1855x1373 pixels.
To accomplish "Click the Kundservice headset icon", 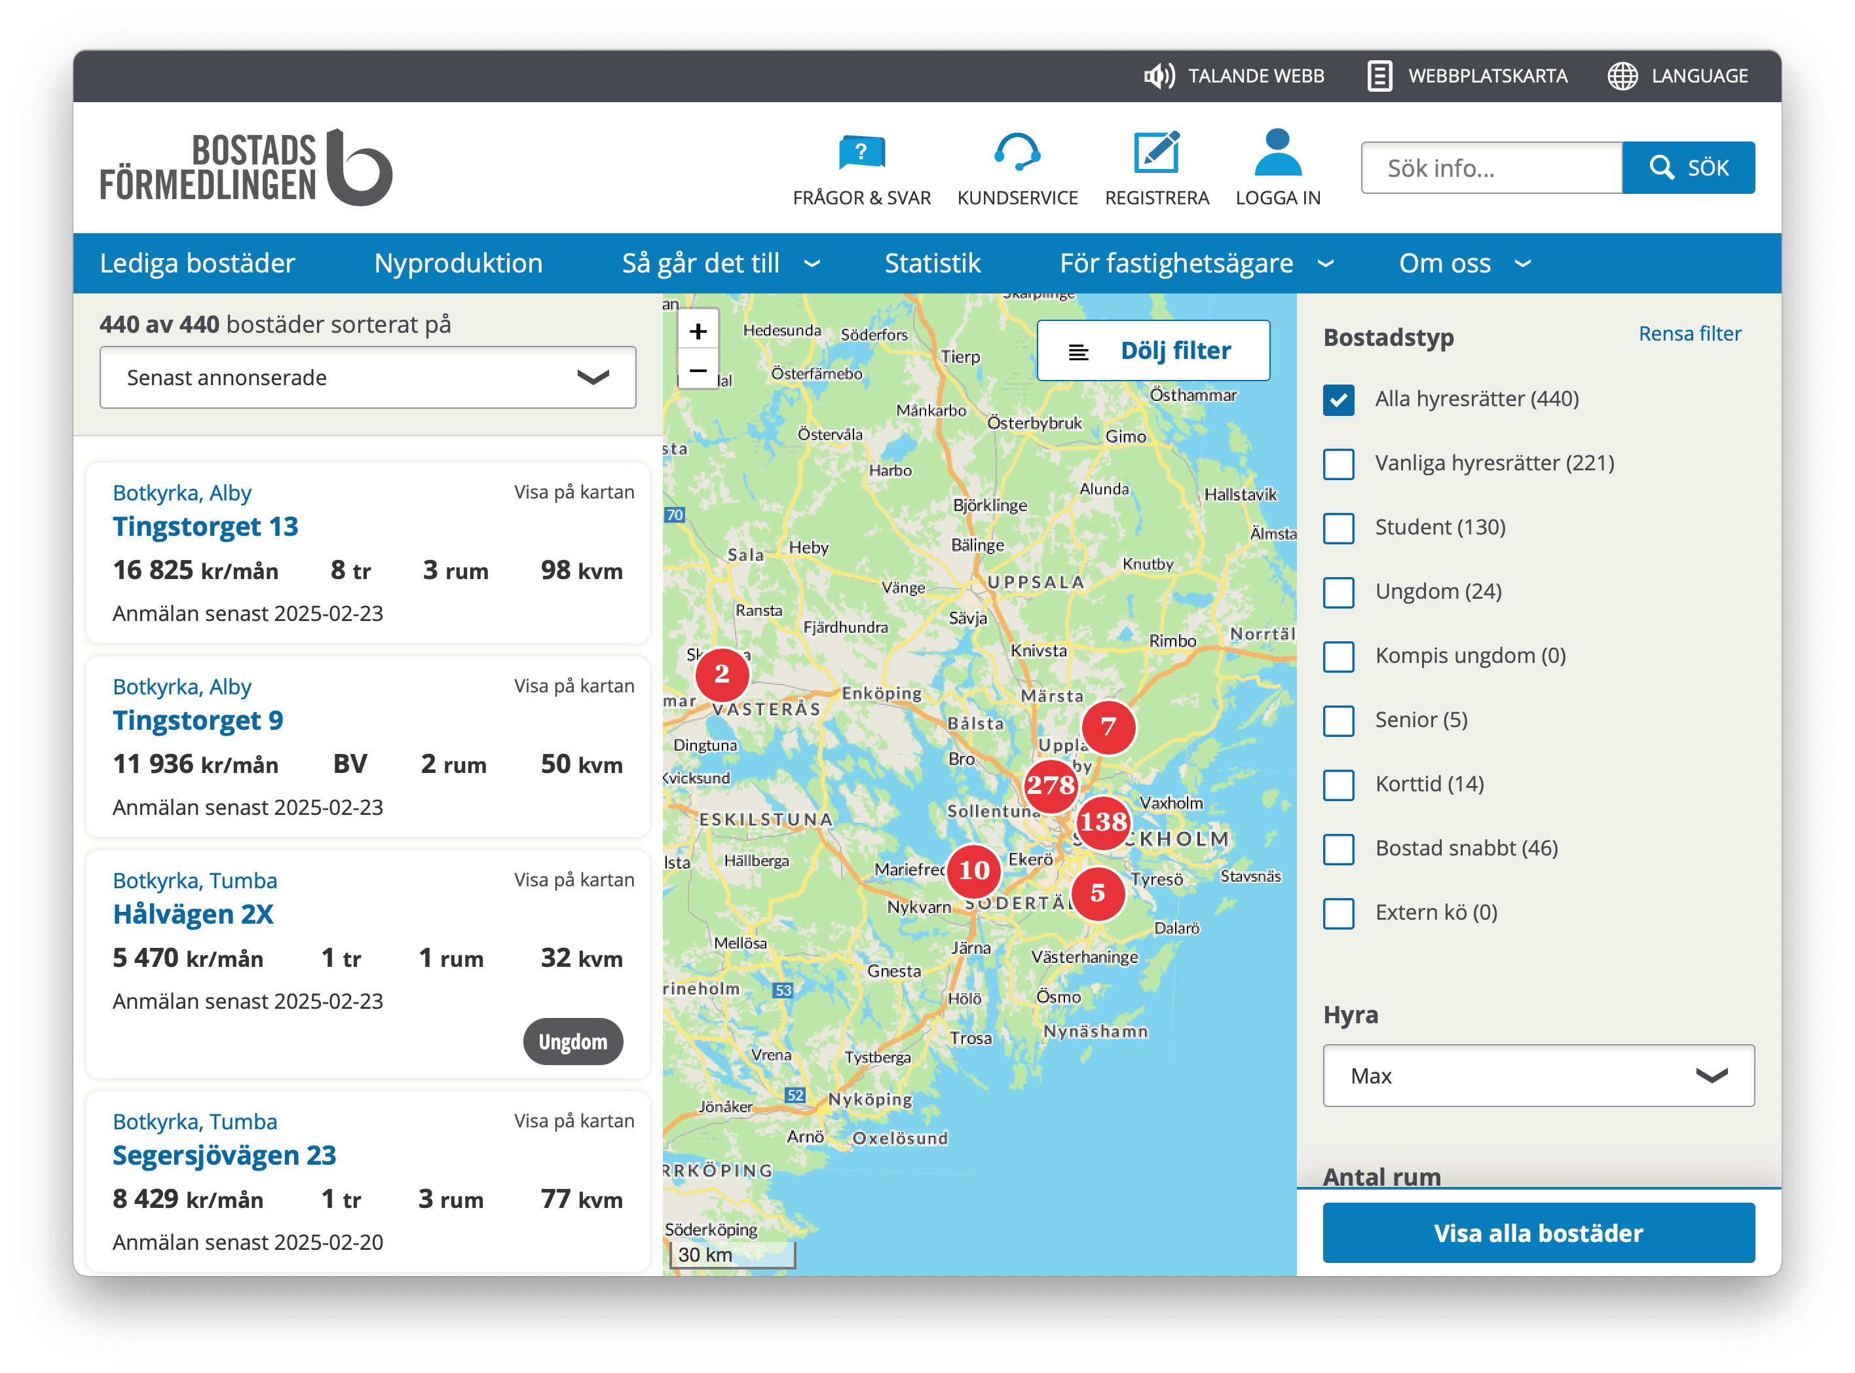I will point(1017,153).
